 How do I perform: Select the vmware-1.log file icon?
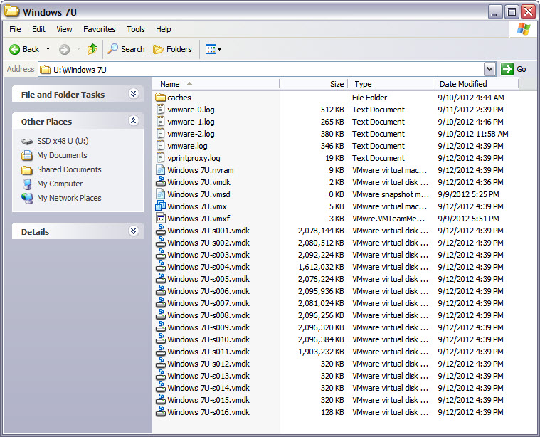point(161,122)
